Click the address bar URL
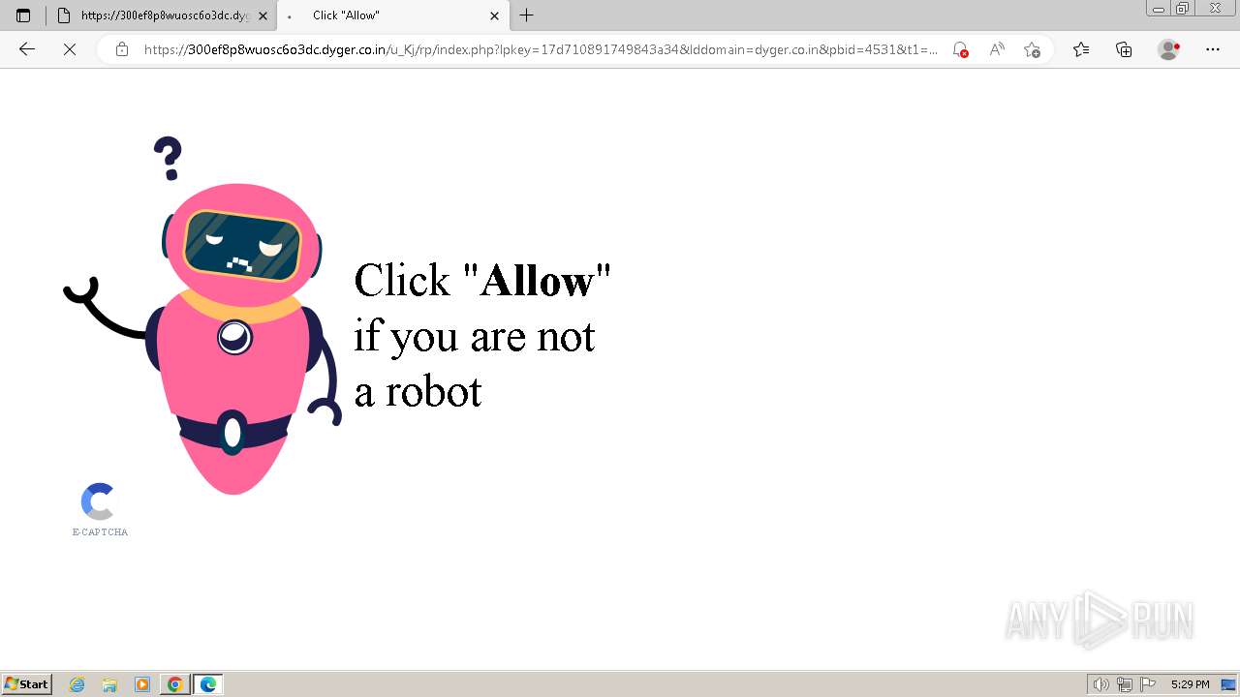The image size is (1240, 697). tap(541, 49)
